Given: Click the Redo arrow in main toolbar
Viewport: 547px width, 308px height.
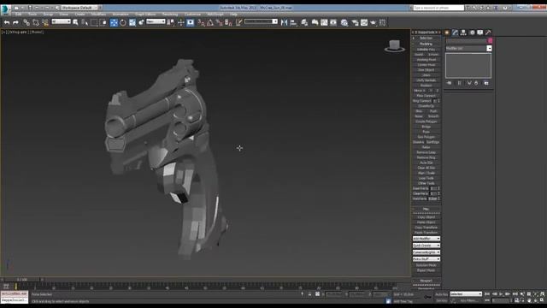Looking at the screenshot, I should (15, 23).
